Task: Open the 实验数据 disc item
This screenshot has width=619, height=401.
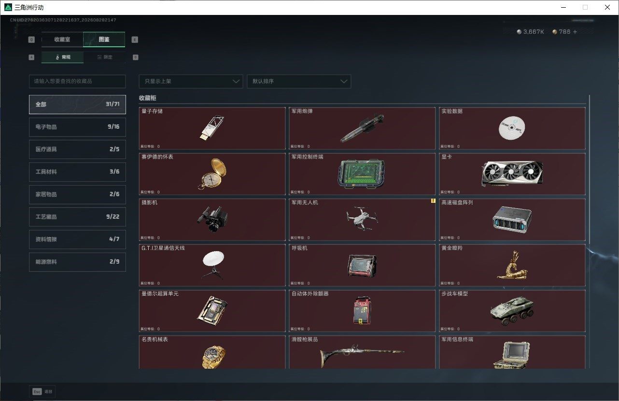Action: 512,128
